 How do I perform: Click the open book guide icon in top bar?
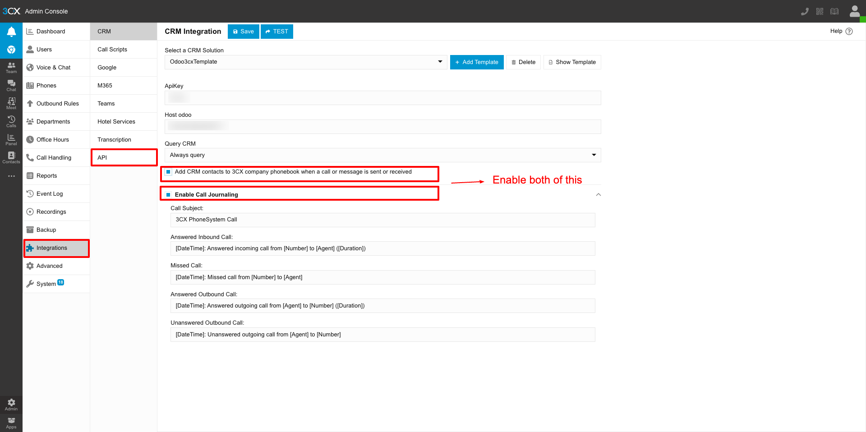point(834,11)
